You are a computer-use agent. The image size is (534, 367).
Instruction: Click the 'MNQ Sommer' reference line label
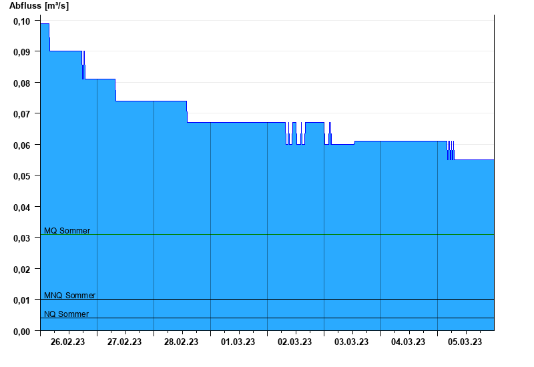click(70, 295)
